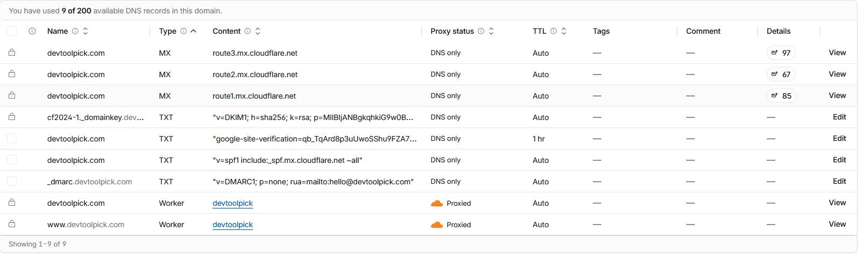Click the orange cloud icon for www.devtoolpick.com Worker

(437, 225)
